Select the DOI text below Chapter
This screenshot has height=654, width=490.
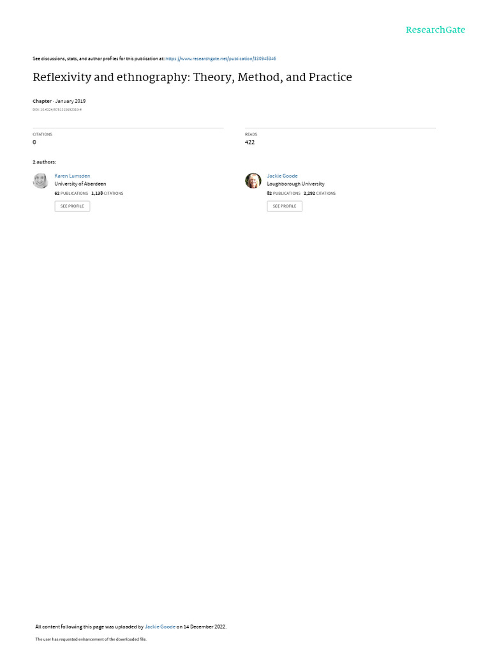(x=57, y=110)
